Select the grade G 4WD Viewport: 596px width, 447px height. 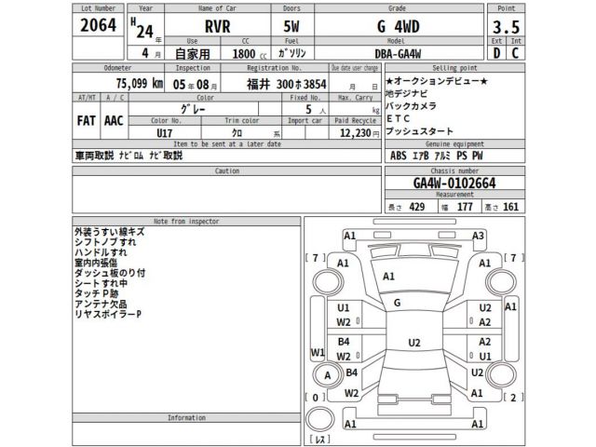[x=399, y=27]
